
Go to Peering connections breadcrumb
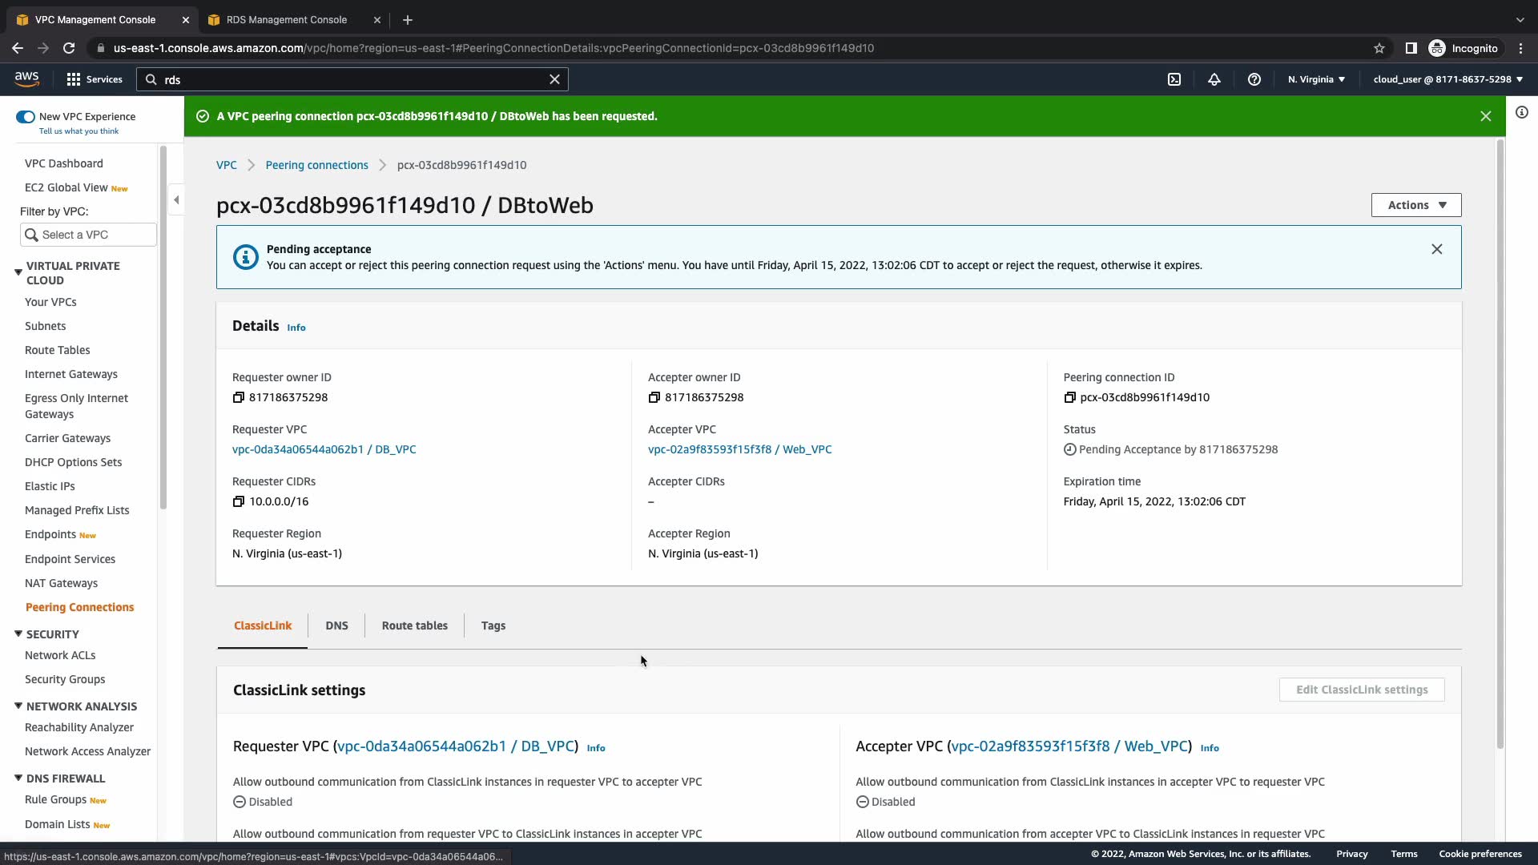pos(316,165)
